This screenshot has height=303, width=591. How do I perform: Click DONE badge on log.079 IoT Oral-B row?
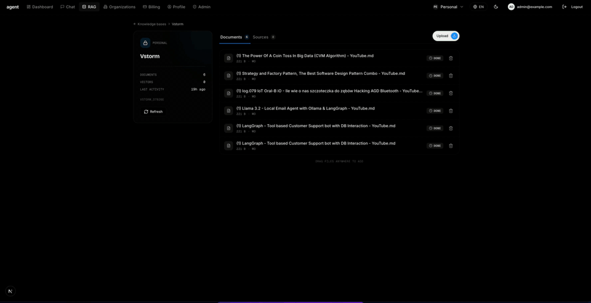point(435,93)
